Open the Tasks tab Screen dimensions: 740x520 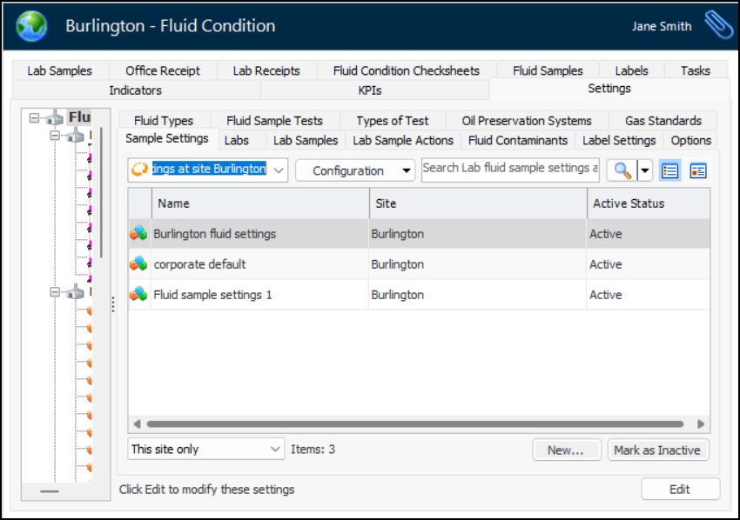click(x=696, y=70)
